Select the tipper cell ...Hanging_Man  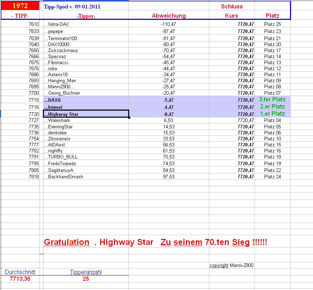point(86,80)
